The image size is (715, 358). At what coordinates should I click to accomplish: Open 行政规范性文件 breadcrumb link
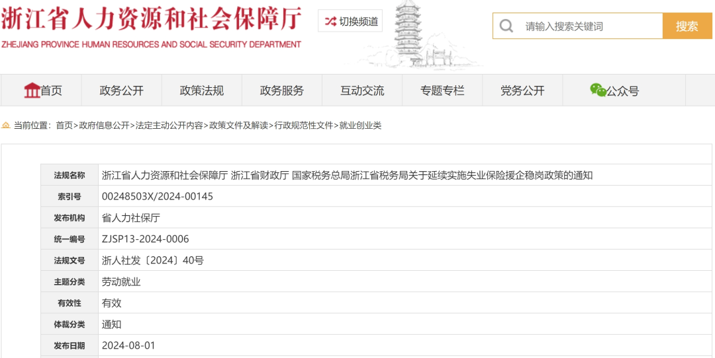304,125
